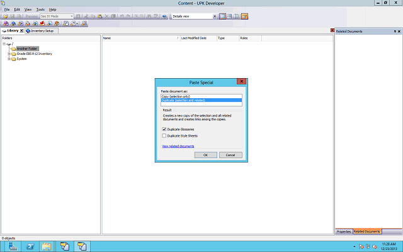Open the dropdown arrow beside the filter toolbar icon
The width and height of the screenshot is (403, 252).
pyautogui.click(x=77, y=24)
